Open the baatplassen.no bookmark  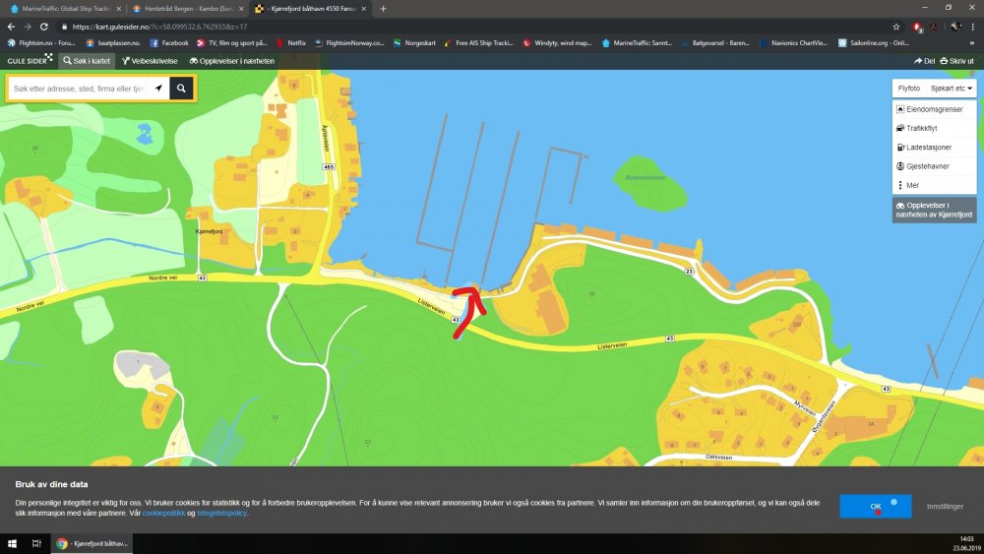pos(113,42)
